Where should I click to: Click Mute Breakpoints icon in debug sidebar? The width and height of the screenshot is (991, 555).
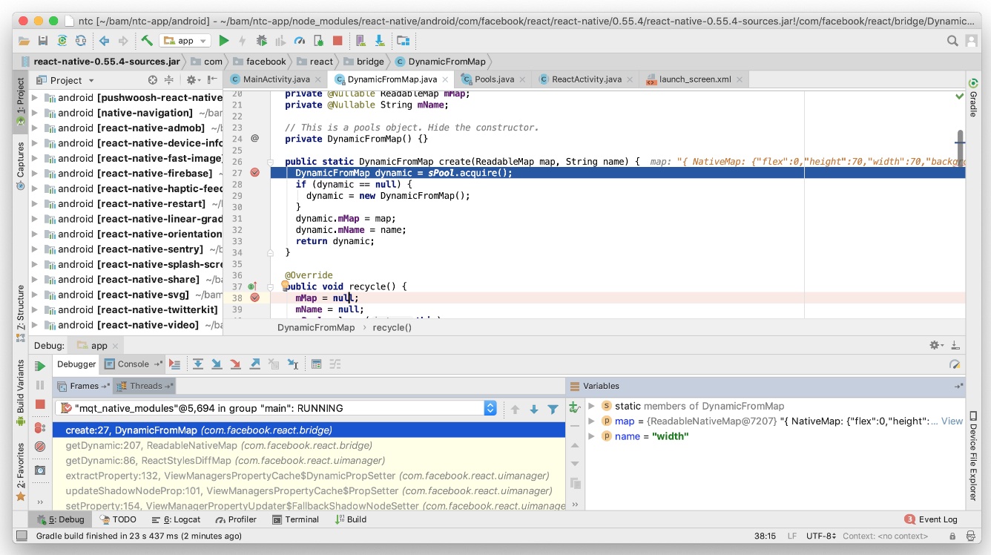(x=40, y=447)
